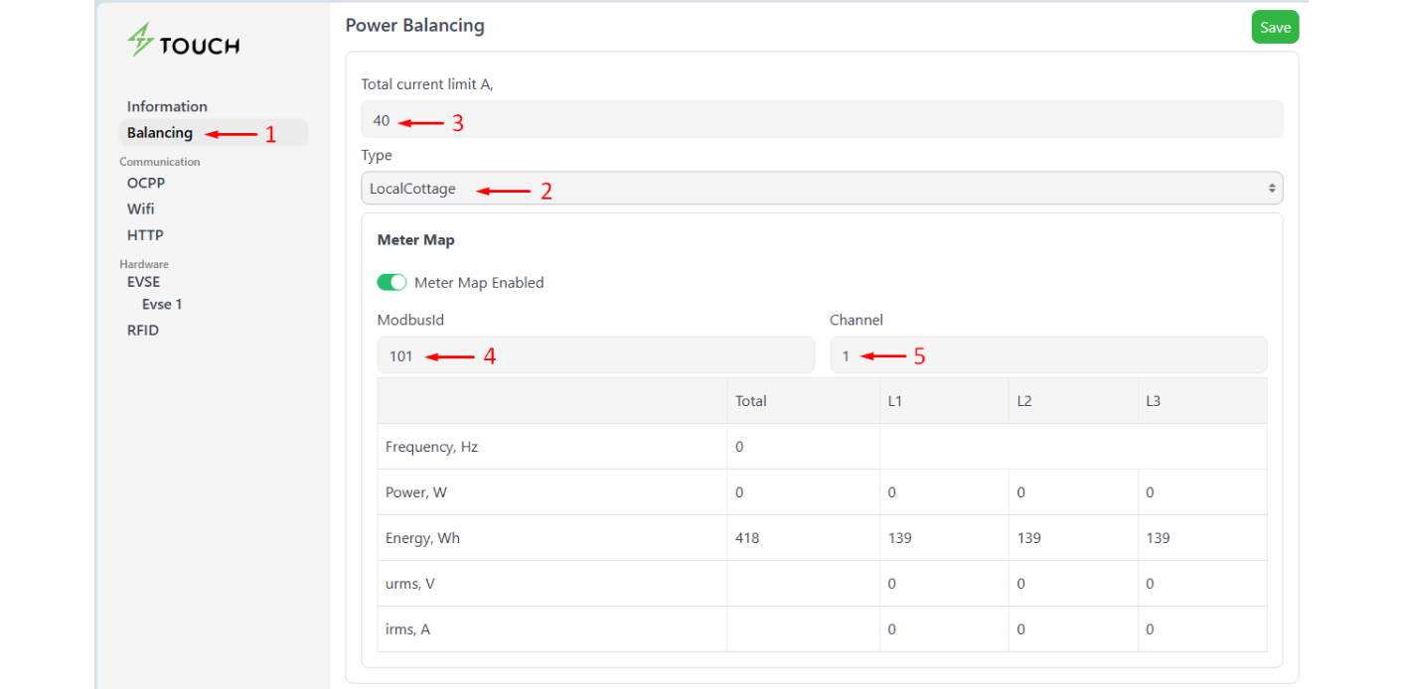Click the Meter Map section title
Viewport: 1403px width, 689px height.
pyautogui.click(x=416, y=240)
